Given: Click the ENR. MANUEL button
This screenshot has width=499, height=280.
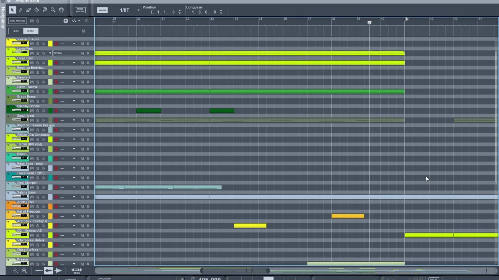Looking at the screenshot, I should coord(18,21).
